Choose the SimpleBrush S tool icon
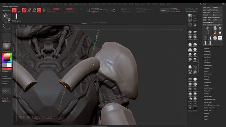Viewport: 226px width, 127px height. click(215, 33)
